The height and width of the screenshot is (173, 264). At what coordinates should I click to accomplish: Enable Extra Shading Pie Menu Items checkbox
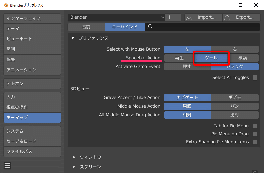[x=255, y=142]
